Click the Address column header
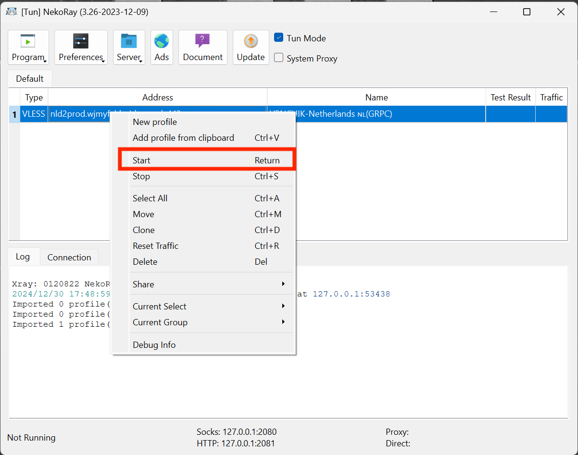 [x=157, y=98]
